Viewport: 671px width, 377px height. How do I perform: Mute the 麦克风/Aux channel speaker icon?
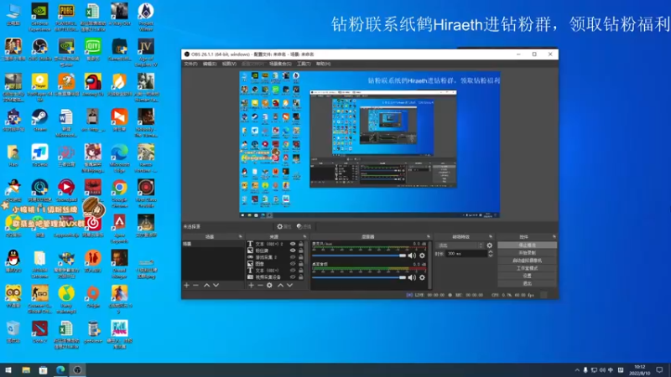point(412,256)
